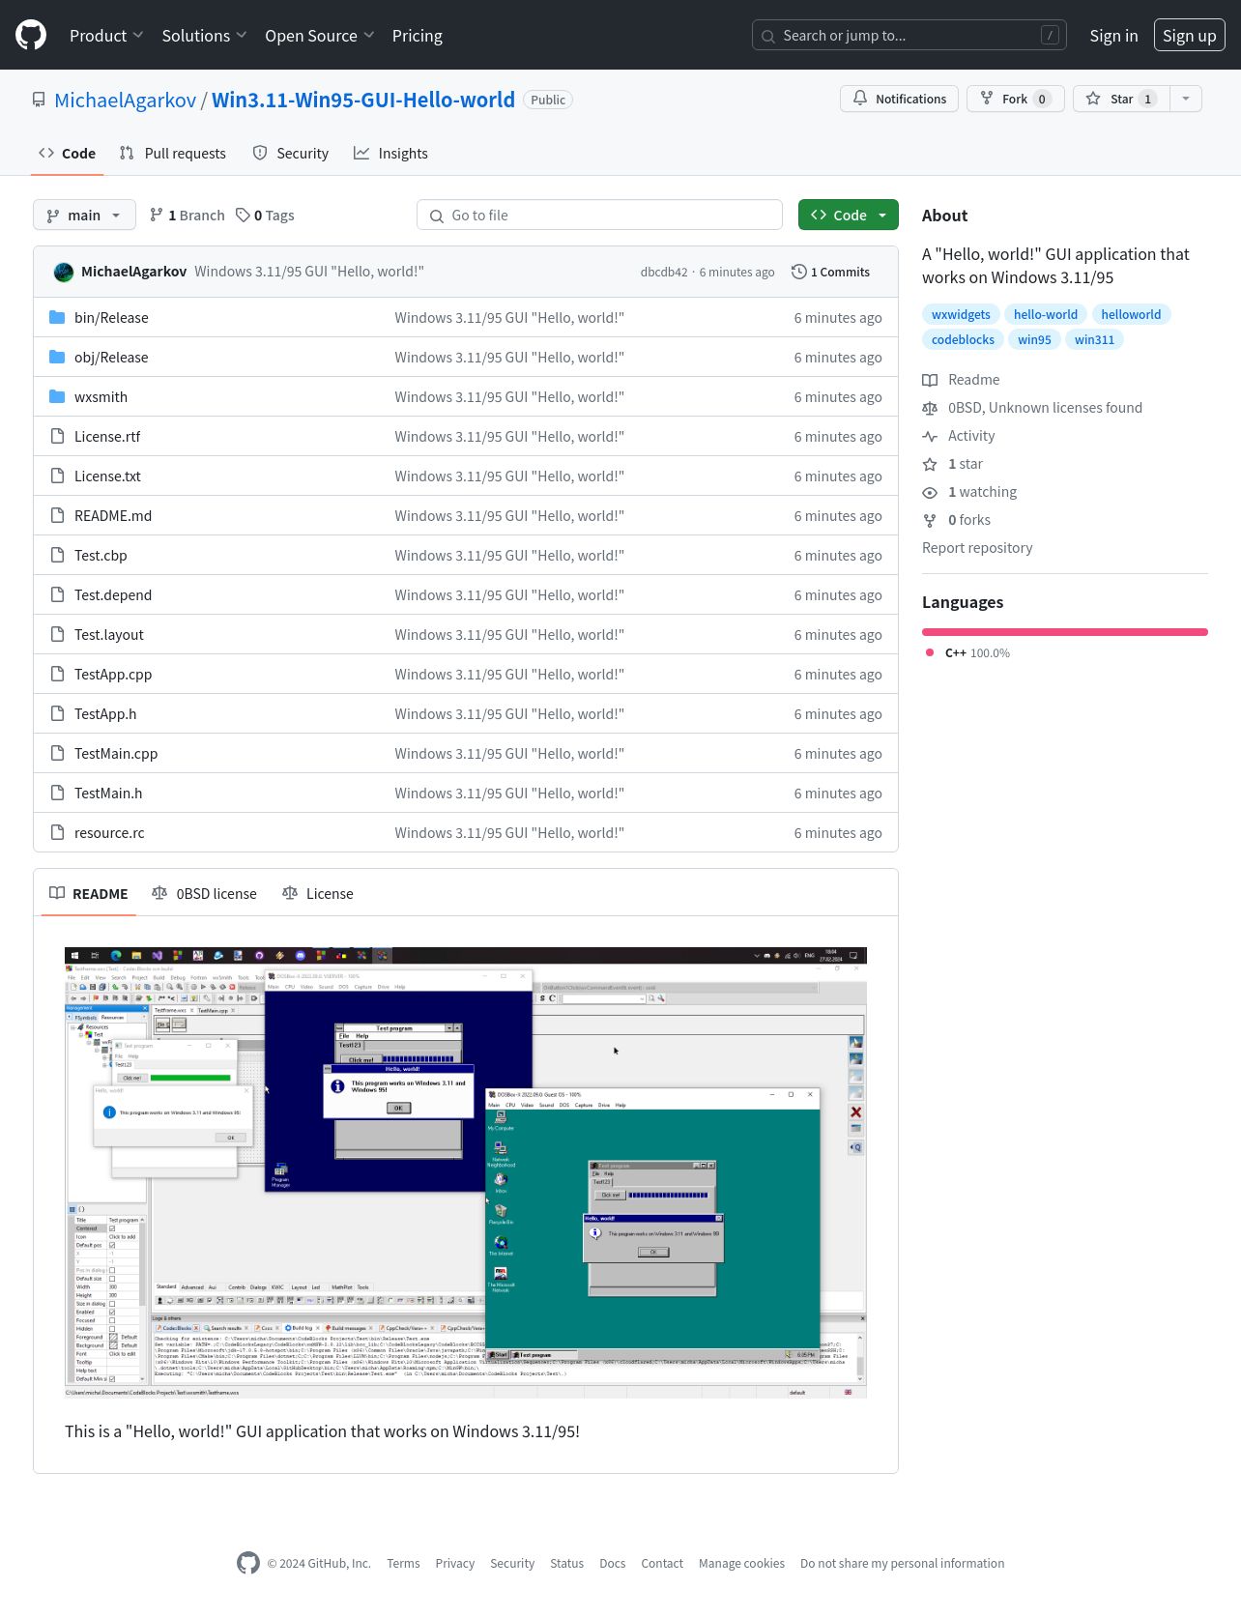Open Manage cookies in footer

point(741,1563)
